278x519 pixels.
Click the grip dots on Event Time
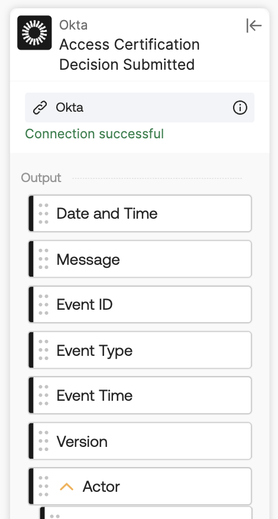click(x=43, y=395)
